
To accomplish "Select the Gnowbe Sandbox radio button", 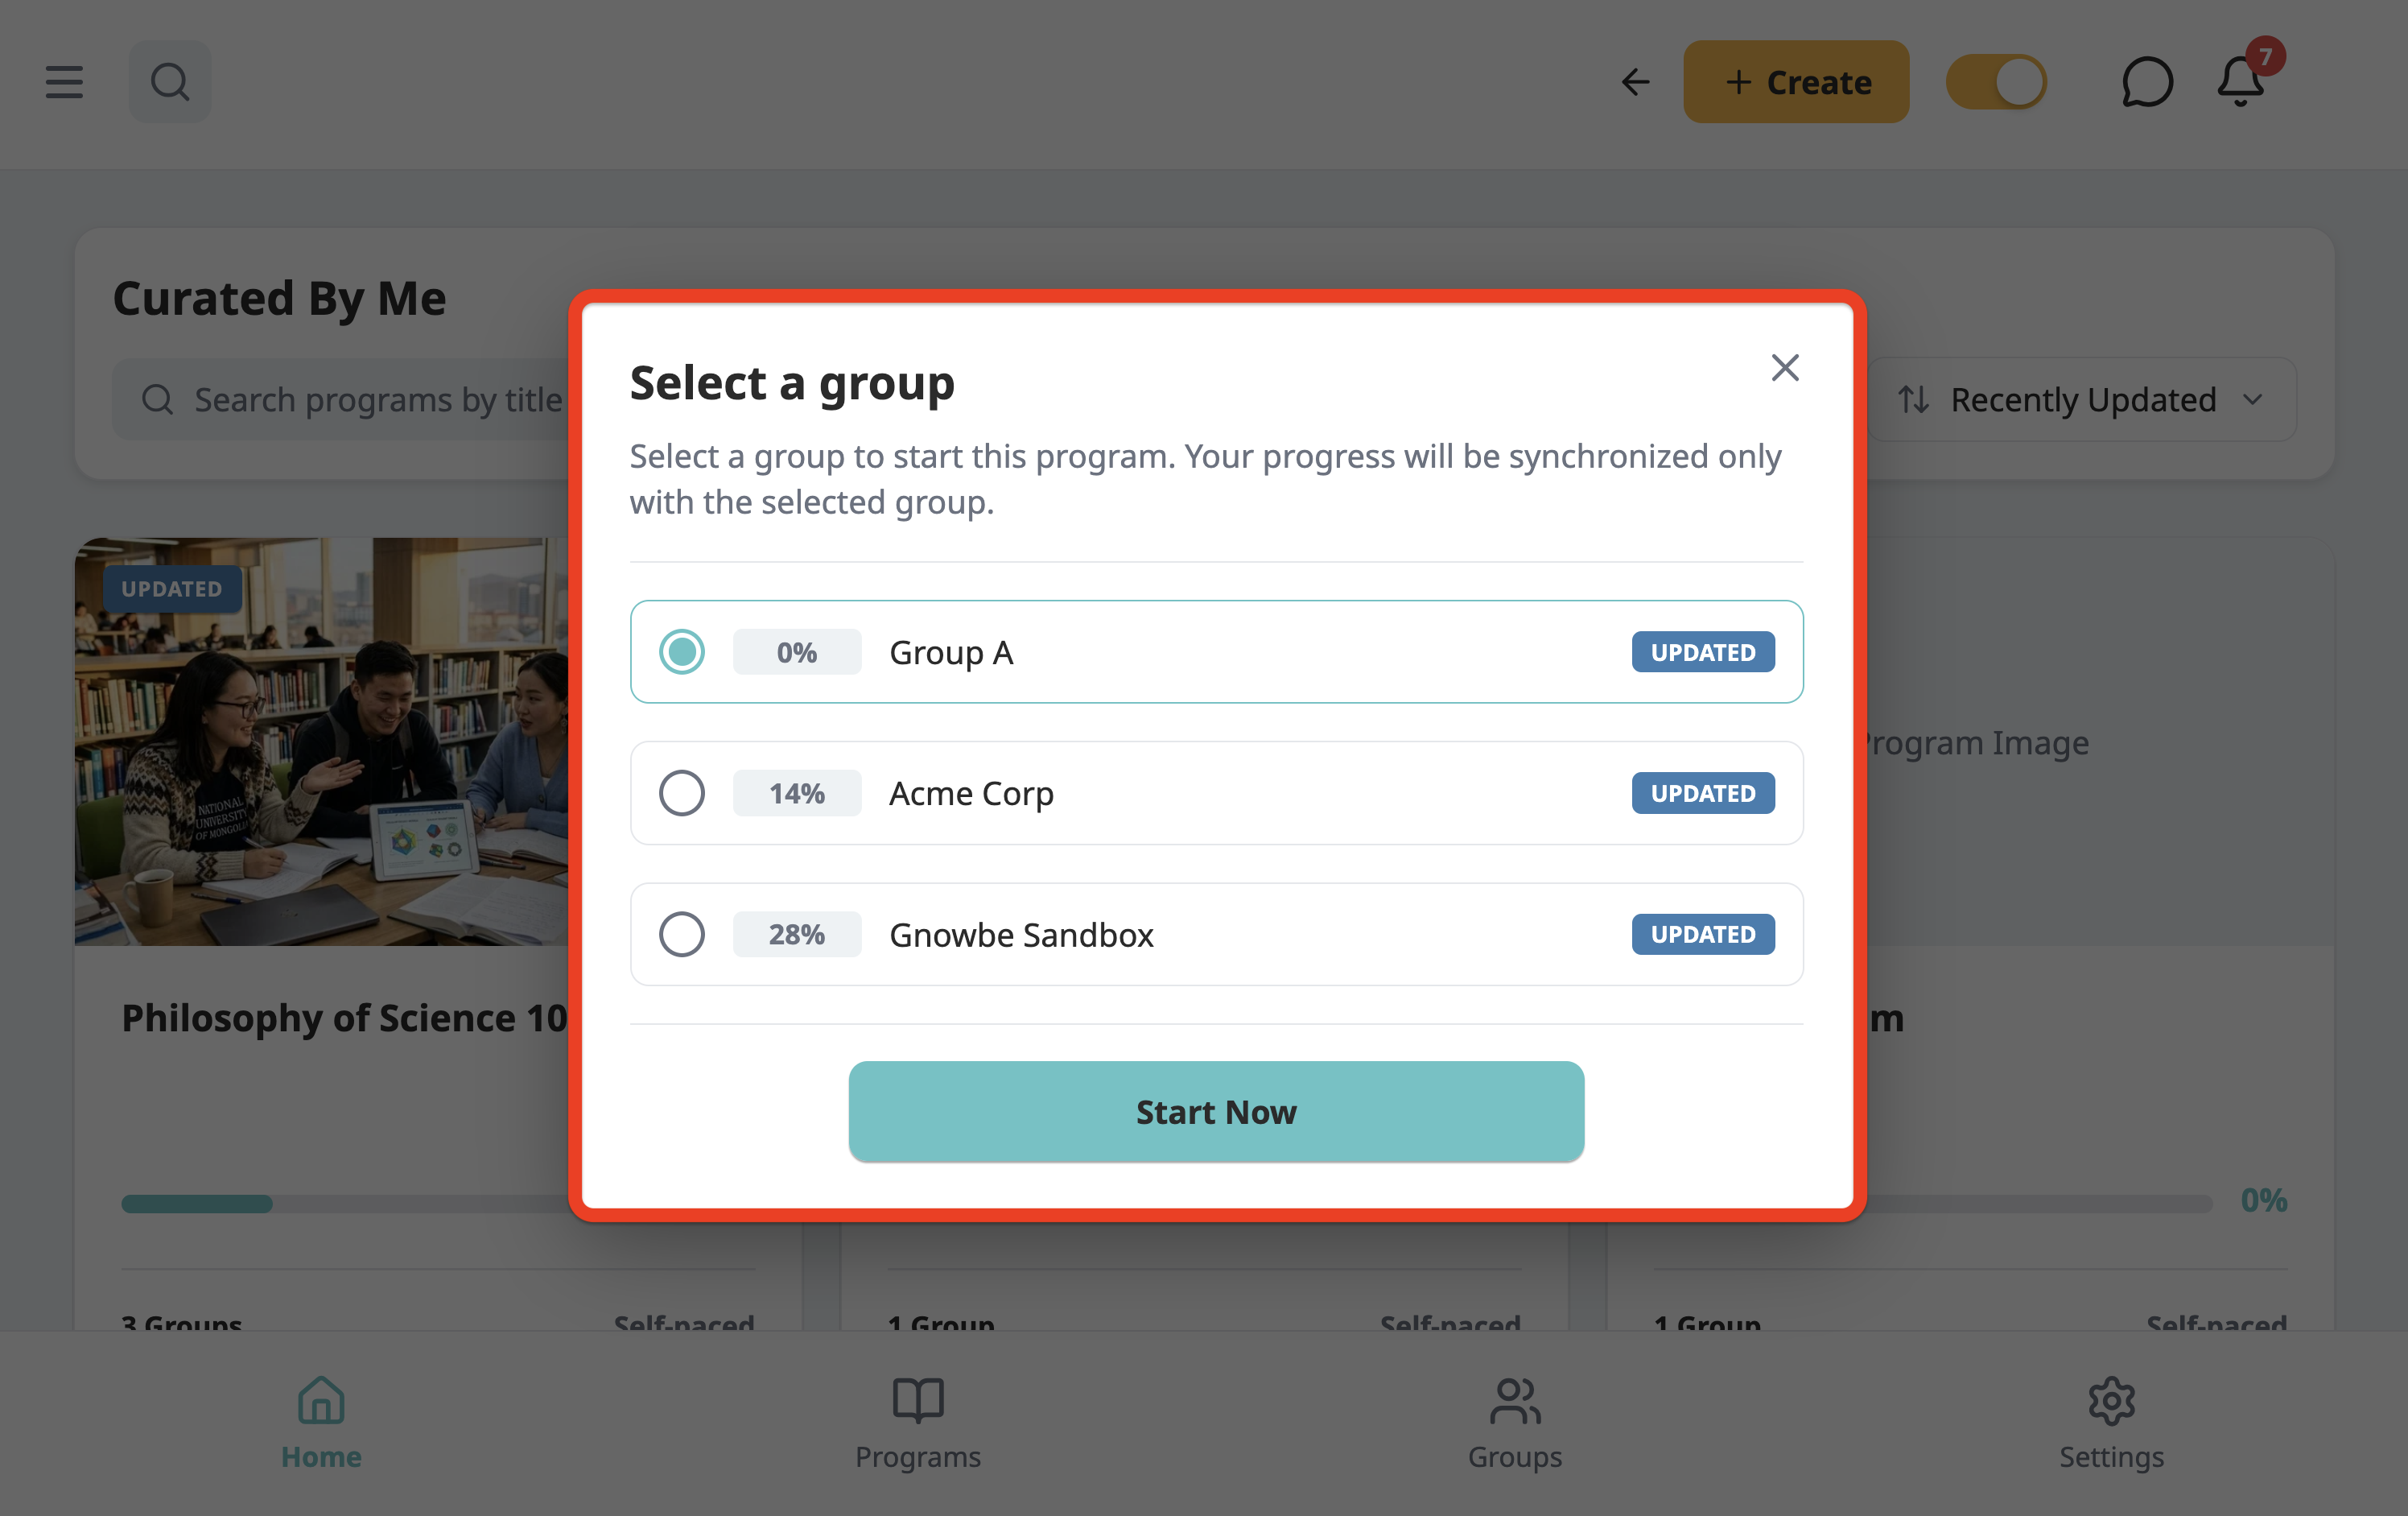I will click(682, 935).
